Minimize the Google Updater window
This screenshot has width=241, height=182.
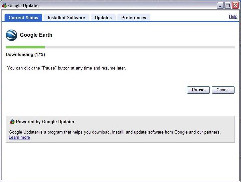(220, 6)
